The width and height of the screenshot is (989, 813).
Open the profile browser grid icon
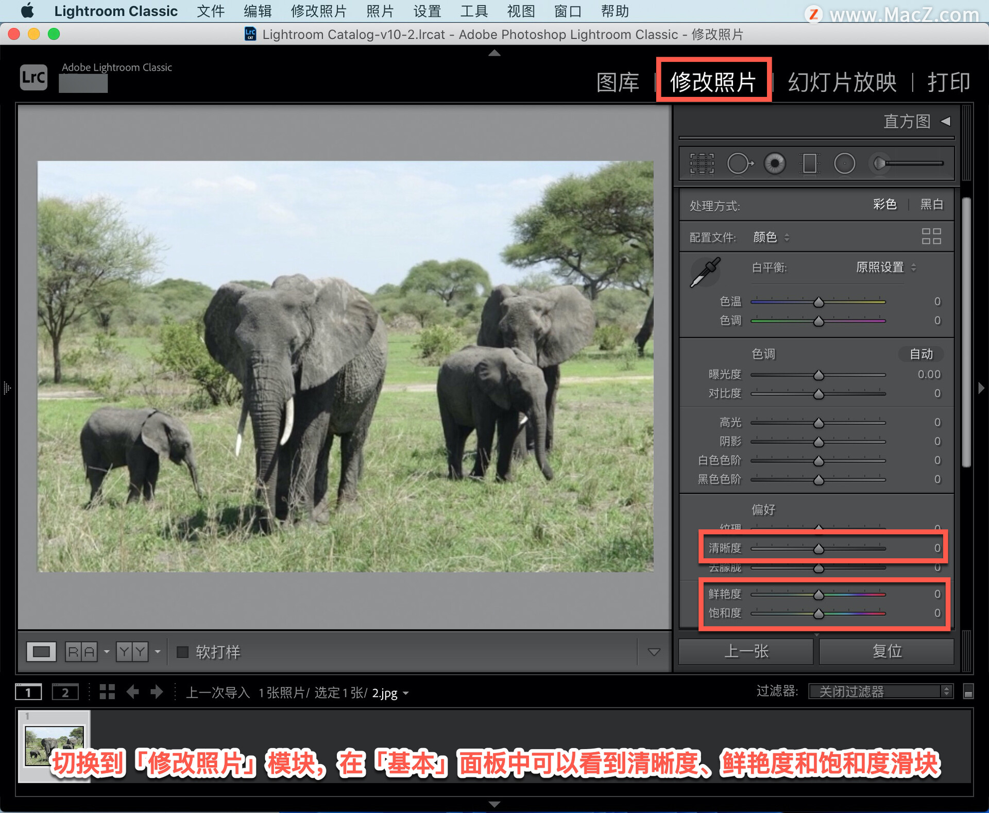[x=931, y=237]
